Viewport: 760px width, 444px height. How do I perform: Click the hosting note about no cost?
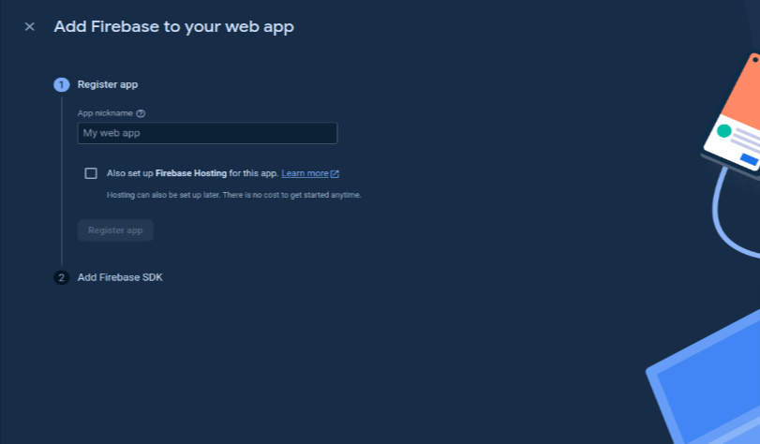point(233,195)
